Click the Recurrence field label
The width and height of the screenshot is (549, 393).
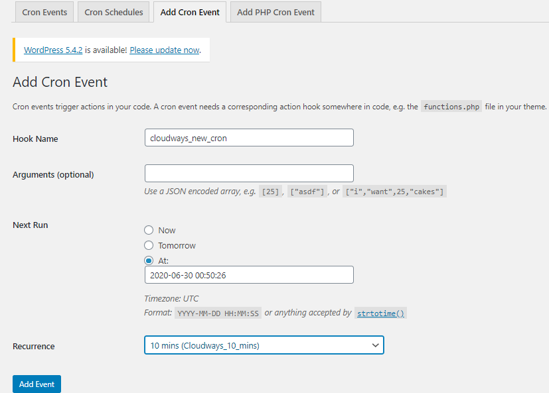pos(33,347)
